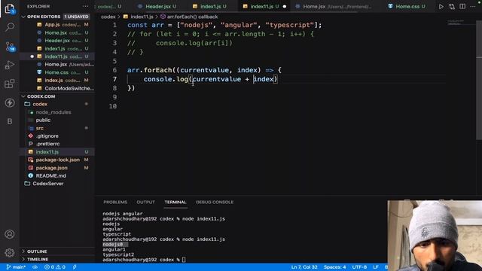Click the eye icon in status bar

point(35,267)
